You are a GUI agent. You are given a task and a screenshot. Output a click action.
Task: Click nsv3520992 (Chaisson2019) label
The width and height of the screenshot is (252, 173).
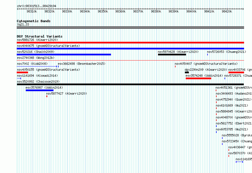(x=38, y=82)
